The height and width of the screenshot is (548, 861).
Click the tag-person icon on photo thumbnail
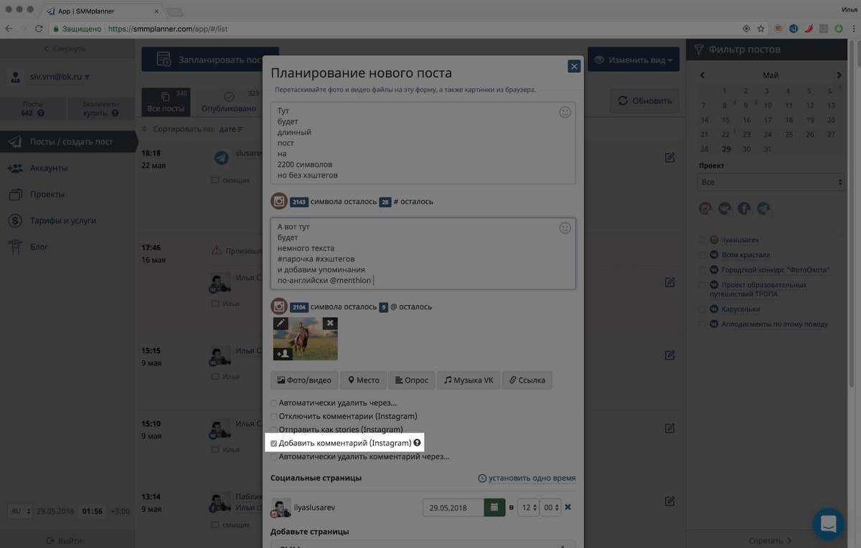coord(283,354)
